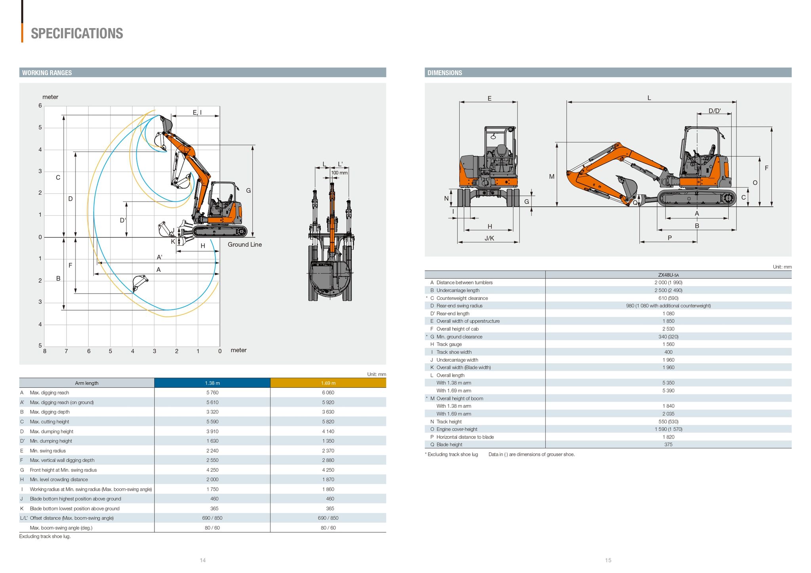Screen dimensions: 811x573
Task: Click Horizontal distance to blade label
Action: click(x=465, y=437)
